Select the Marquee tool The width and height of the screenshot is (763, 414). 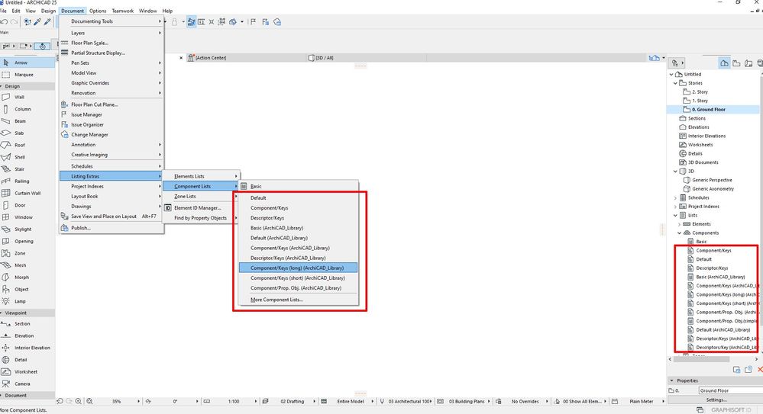tap(27, 75)
